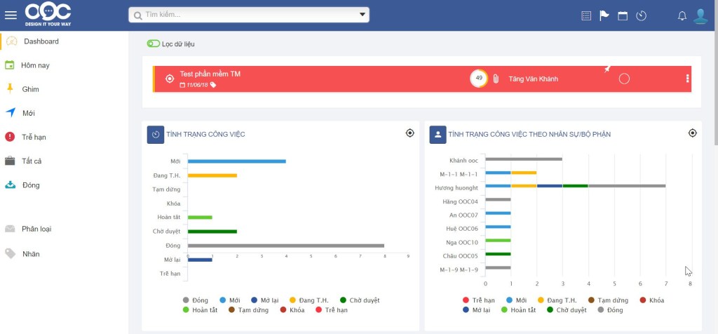Open the calendar icon in header
This screenshot has height=334, width=718.
(623, 16)
